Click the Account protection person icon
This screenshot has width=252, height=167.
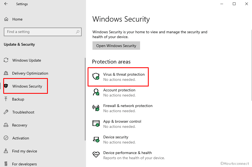point(96,92)
